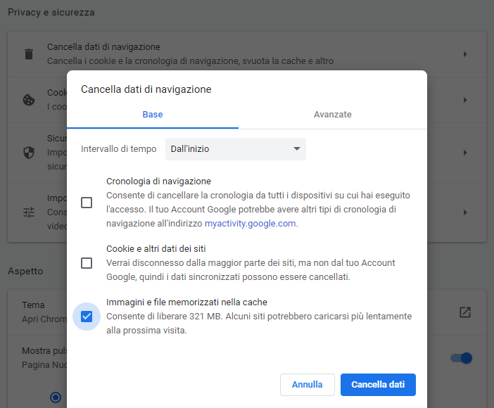Expand the Impostazioni sito row arrow

pyautogui.click(x=465, y=212)
